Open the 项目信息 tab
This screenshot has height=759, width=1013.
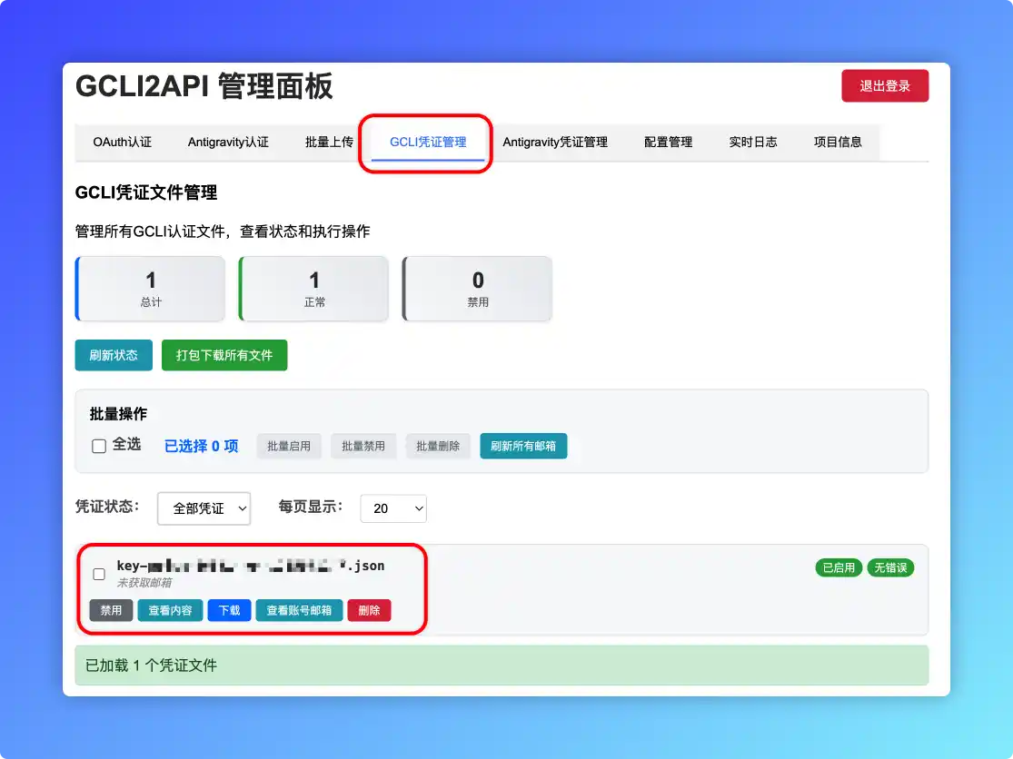838,143
